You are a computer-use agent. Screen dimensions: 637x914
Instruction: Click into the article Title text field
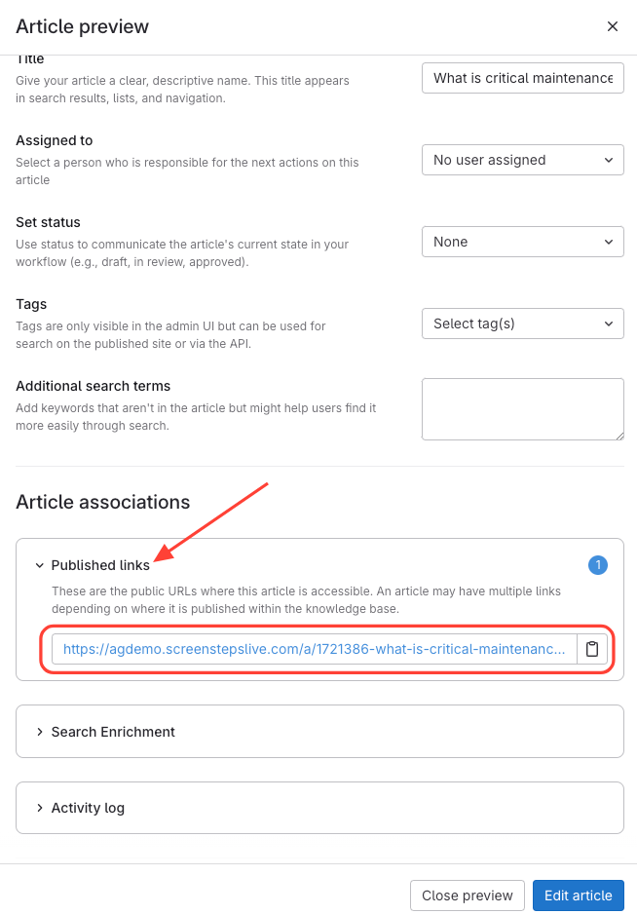tap(522, 78)
